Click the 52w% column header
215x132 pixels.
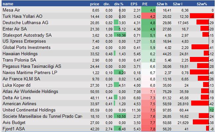(202, 4)
